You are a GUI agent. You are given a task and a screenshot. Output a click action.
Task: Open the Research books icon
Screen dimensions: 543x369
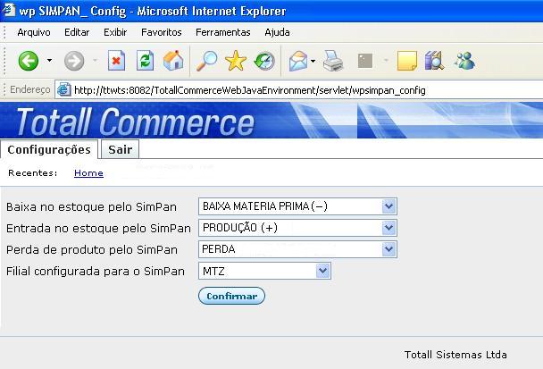coord(434,61)
